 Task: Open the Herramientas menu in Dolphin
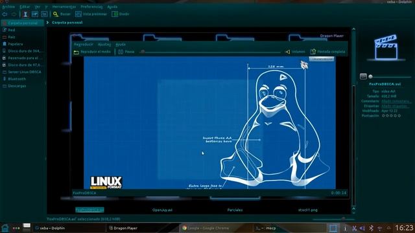[64, 6]
